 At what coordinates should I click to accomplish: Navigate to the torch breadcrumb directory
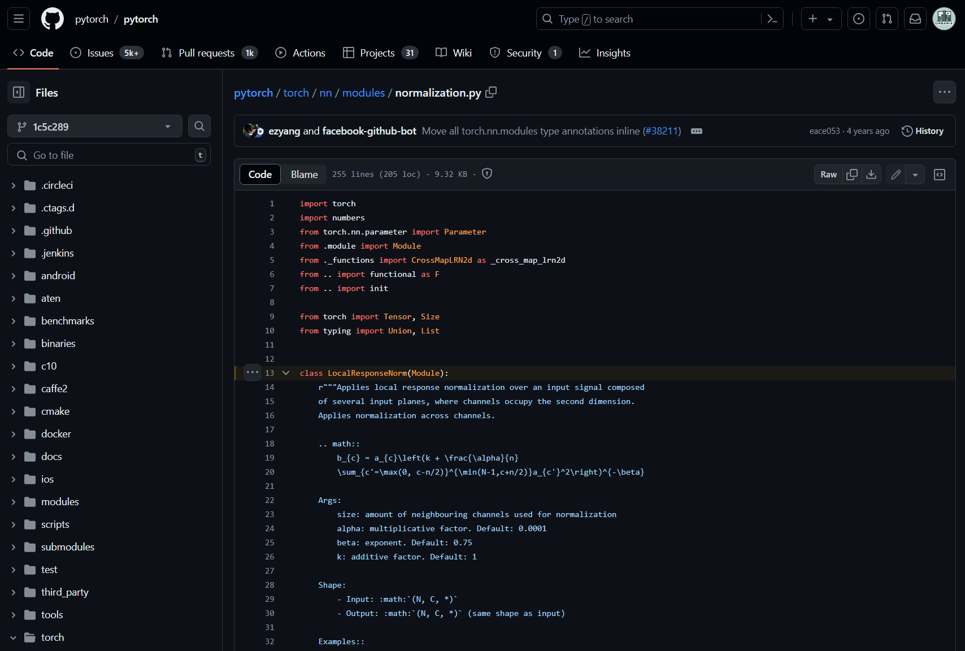point(296,93)
